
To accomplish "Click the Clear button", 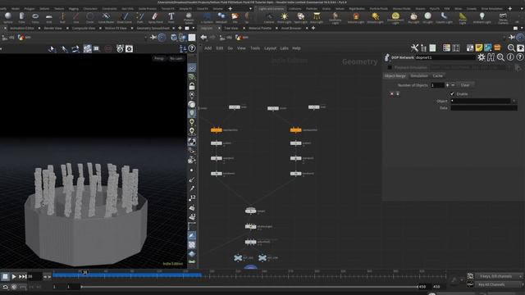I will pos(465,85).
